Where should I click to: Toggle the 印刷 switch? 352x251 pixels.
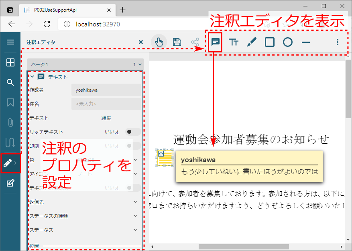tap(133, 146)
